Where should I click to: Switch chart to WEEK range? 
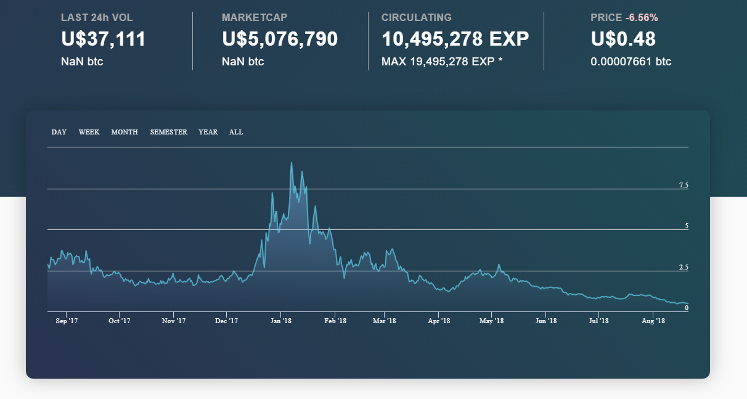pyautogui.click(x=89, y=132)
